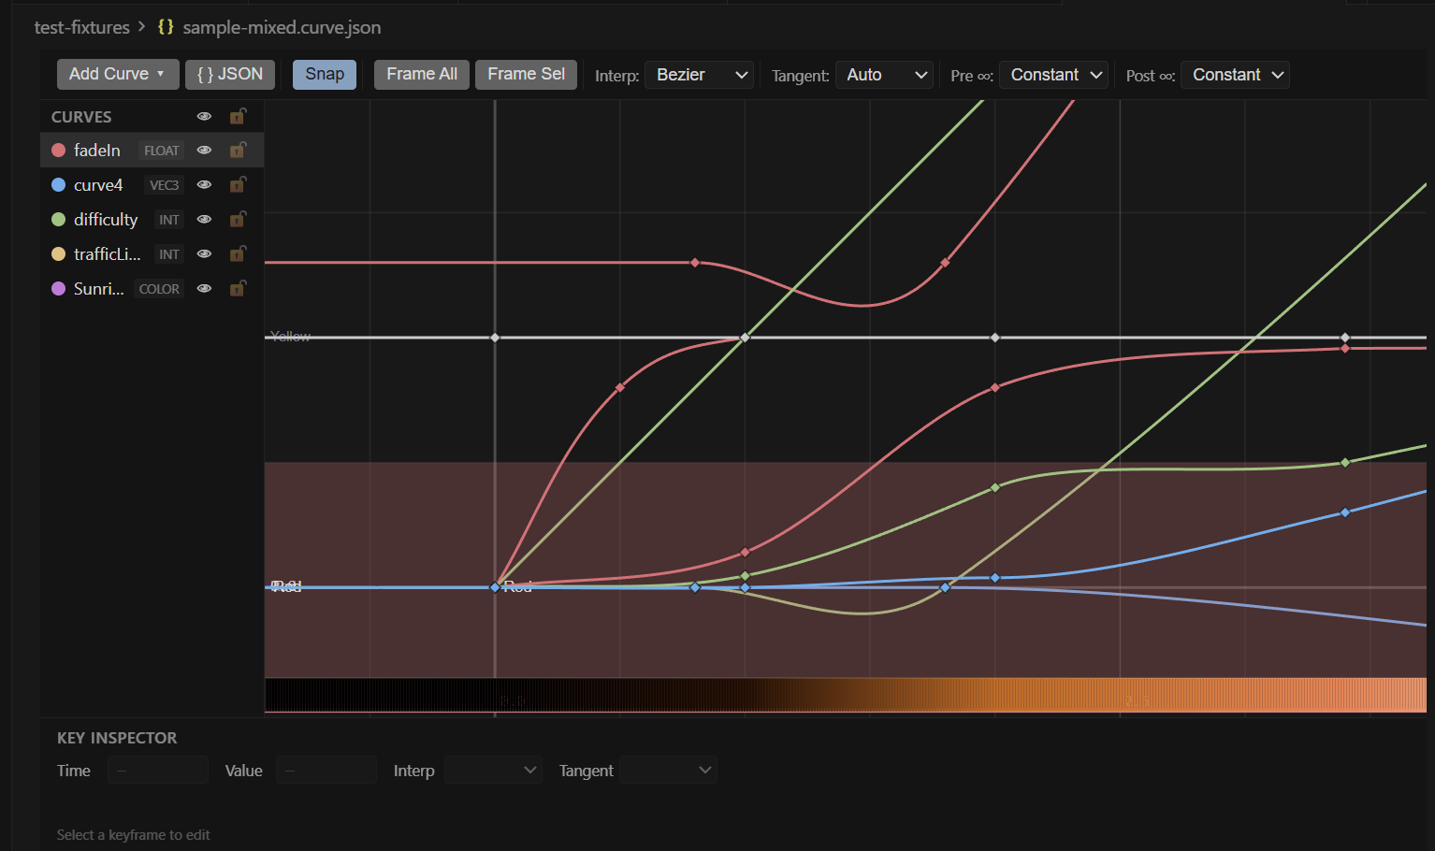Lock the Sunrise COLOR curve
Screen dimensions: 1435x851
click(x=239, y=288)
